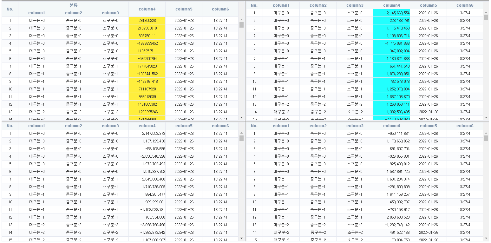Click scroll-up arrow of grid containing -950,111,684
The width and height of the screenshot is (491, 243).
[x=486, y=133]
